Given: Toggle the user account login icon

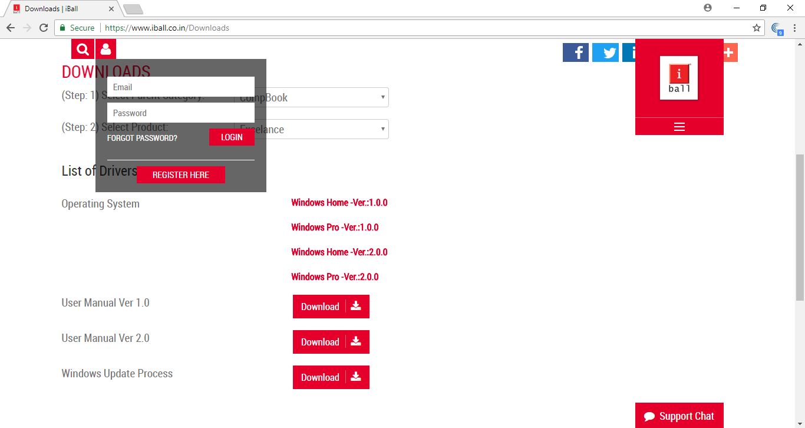Looking at the screenshot, I should (105, 49).
